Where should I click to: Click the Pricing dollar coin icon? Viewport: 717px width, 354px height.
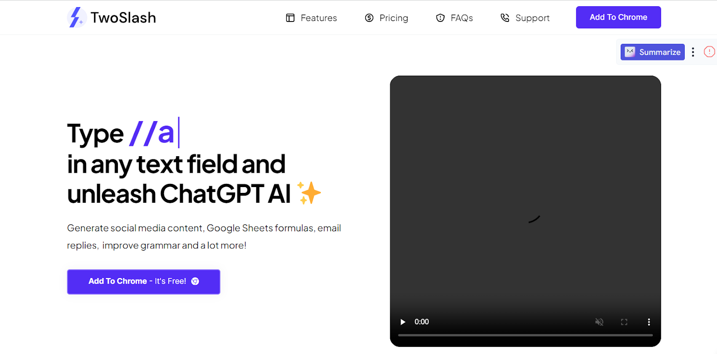click(x=369, y=18)
